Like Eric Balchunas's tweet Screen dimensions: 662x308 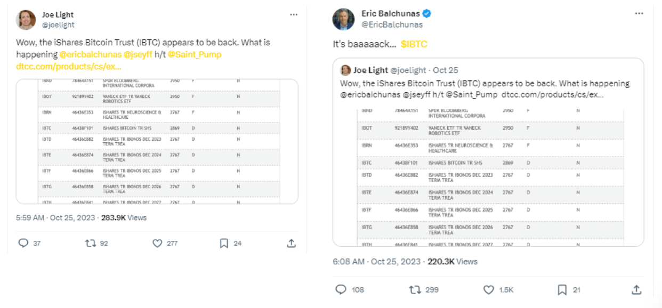pos(488,289)
